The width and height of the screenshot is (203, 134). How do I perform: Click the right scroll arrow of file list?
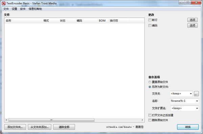(142, 120)
